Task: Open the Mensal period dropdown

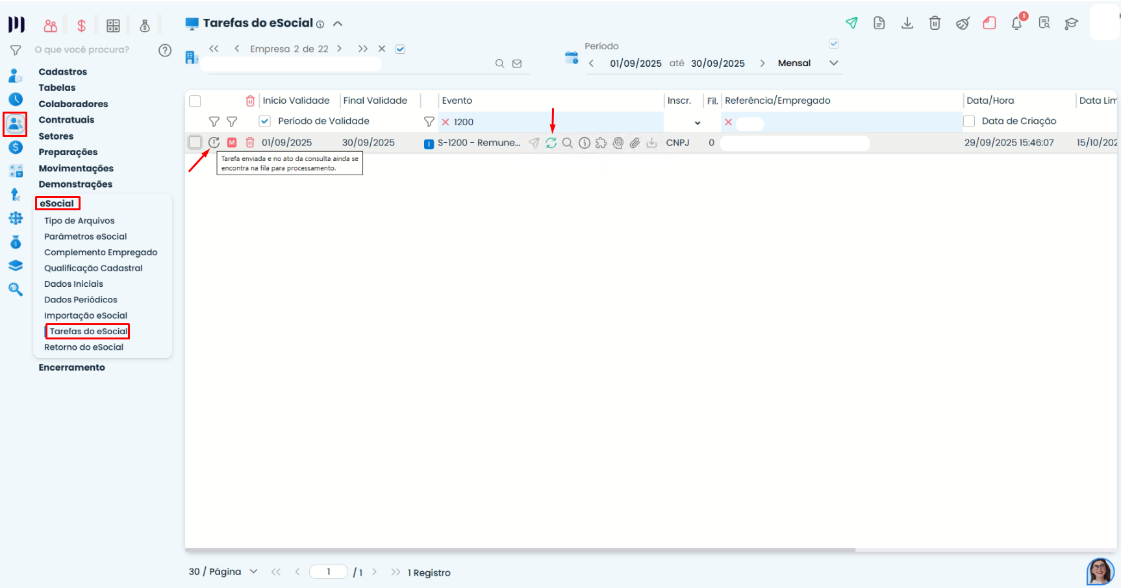Action: pos(834,63)
